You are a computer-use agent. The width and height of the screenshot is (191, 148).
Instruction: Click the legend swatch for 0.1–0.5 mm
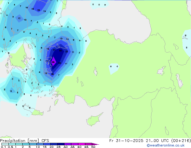click(5, 144)
